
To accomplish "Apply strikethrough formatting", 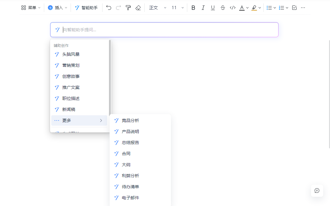I will coord(223,8).
